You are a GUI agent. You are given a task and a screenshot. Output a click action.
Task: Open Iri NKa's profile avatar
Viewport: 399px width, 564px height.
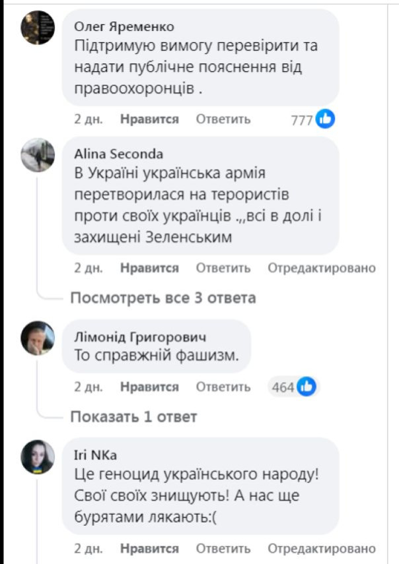point(38,456)
